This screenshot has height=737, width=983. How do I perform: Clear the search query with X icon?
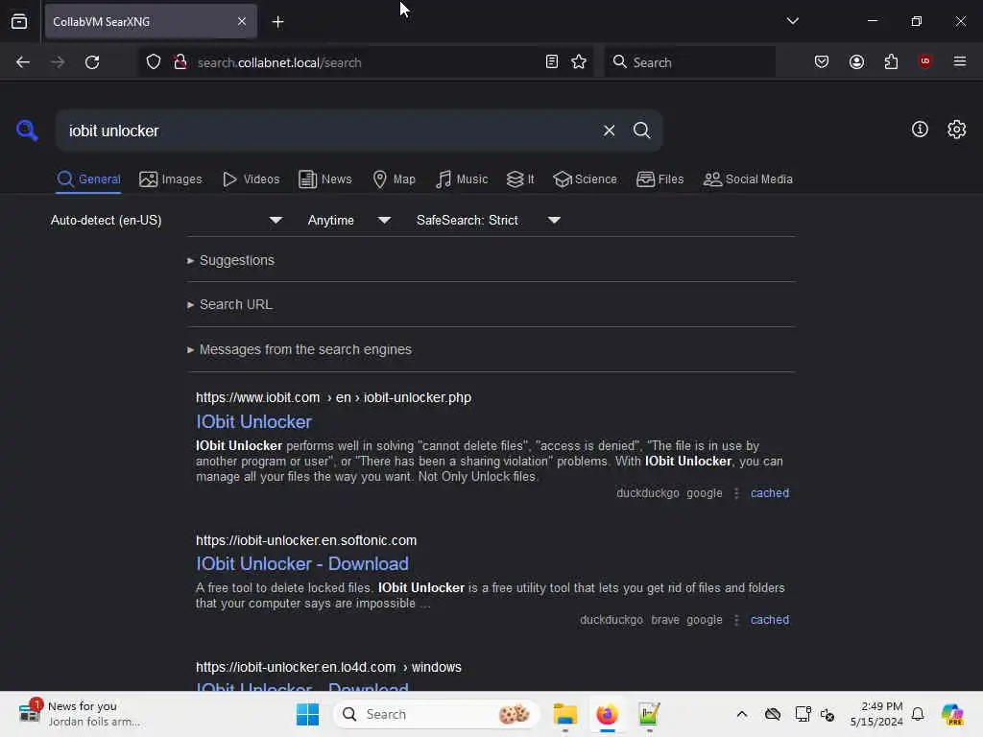609,131
